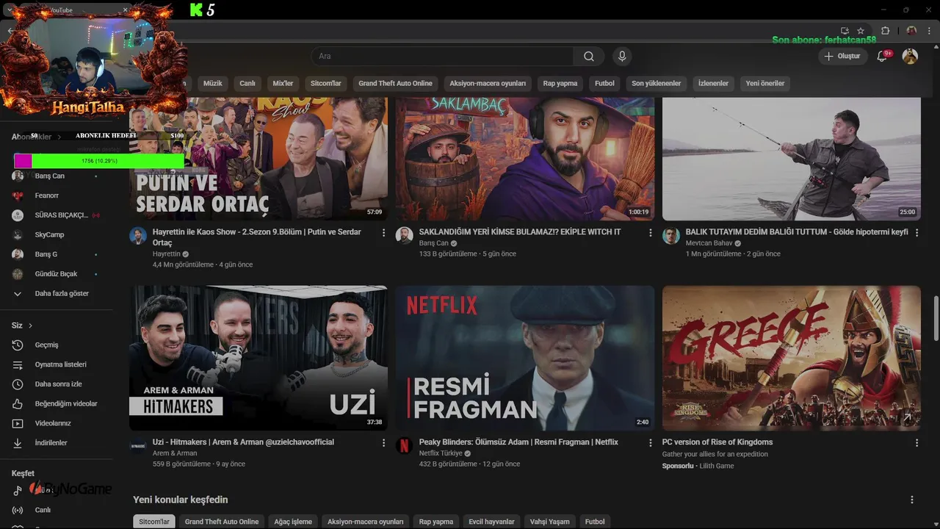
Task: Select Vahşi Yaşam topic chip
Action: [x=549, y=522]
